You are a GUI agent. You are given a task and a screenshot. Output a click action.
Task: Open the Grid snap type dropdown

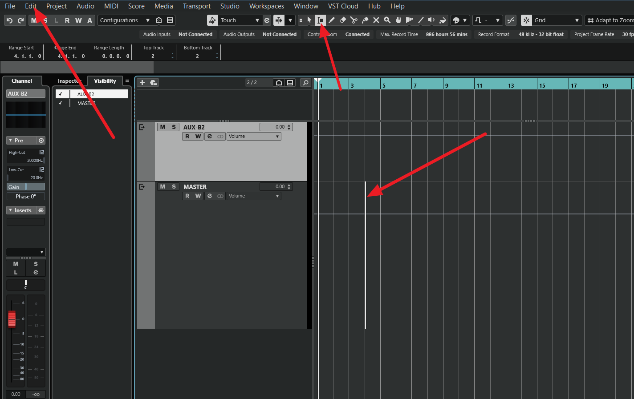point(576,20)
